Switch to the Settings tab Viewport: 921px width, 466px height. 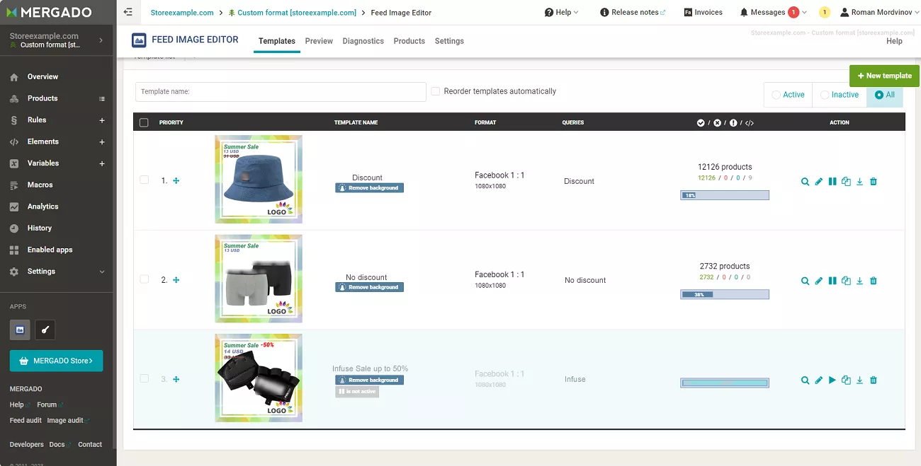449,41
